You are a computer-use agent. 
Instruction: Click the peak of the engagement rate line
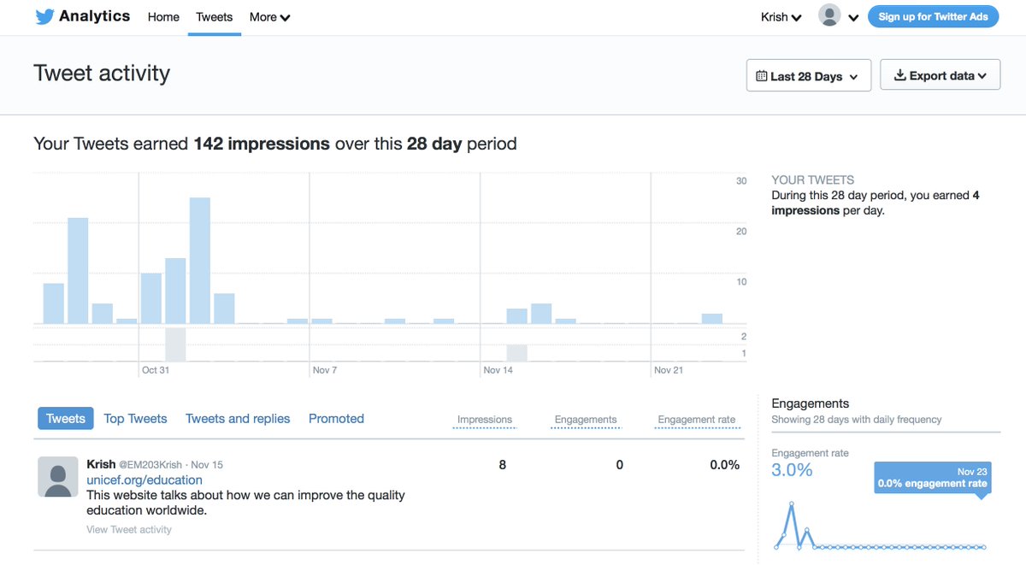[791, 503]
